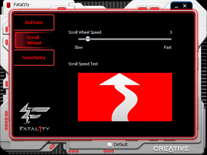This screenshot has height=155, width=207.
Task: Click the 'Scroll Wheel Speed' label
Action: tap(85, 32)
